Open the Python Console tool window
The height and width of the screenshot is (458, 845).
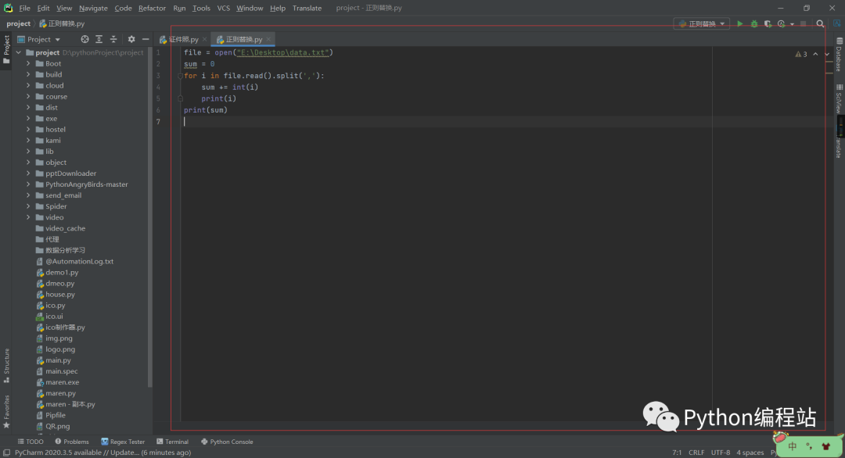pos(227,442)
